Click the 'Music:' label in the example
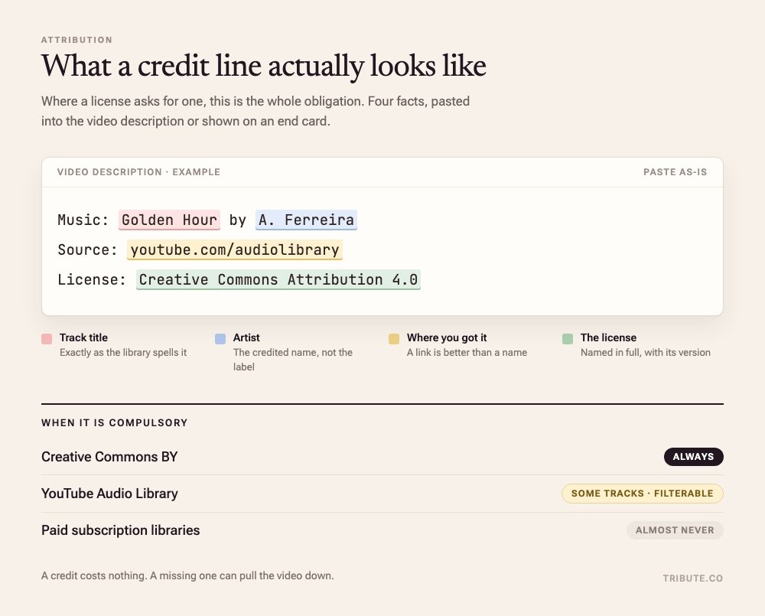 [x=83, y=220]
